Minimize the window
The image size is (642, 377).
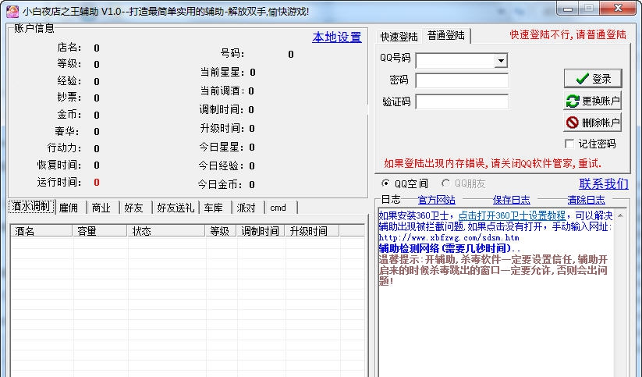[x=568, y=8]
